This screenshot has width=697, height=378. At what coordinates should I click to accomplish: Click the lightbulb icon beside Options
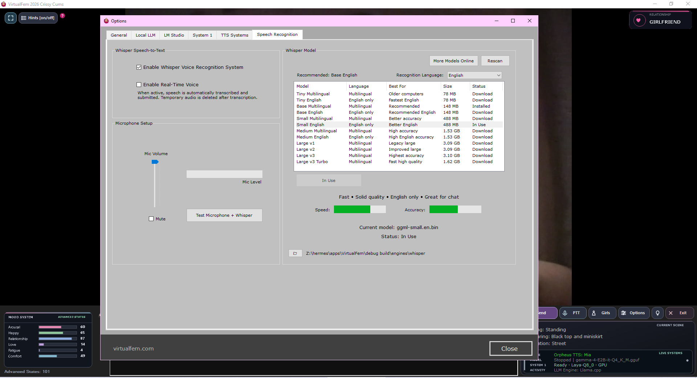pyautogui.click(x=657, y=313)
